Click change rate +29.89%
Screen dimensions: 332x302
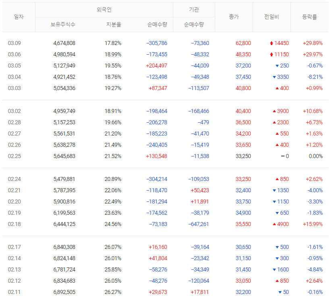pyautogui.click(x=313, y=43)
